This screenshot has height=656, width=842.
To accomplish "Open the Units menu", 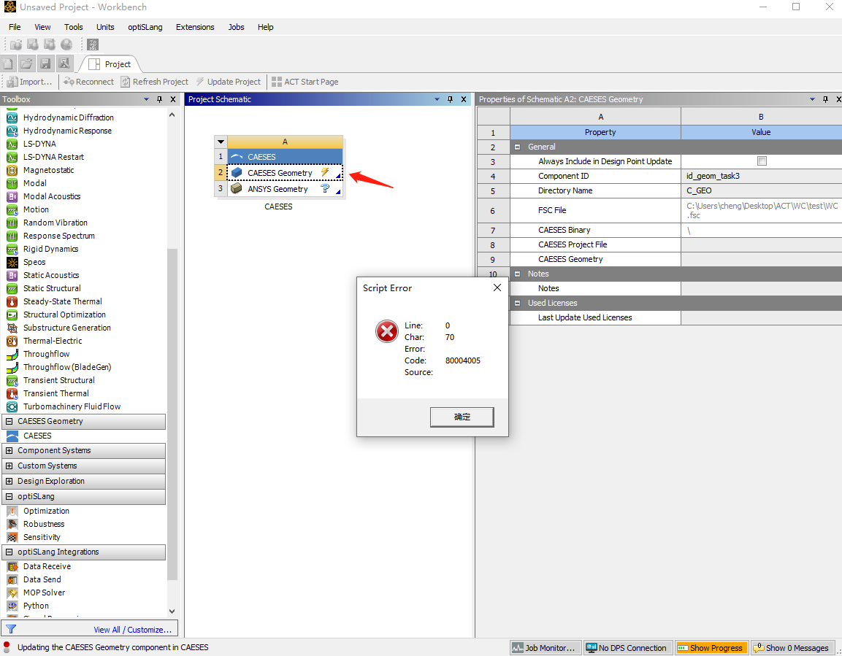I will pyautogui.click(x=105, y=27).
